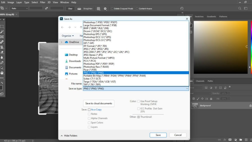The image size is (252, 142).
Task: Select the Magic Wand tool
Action: [x=2, y=32]
